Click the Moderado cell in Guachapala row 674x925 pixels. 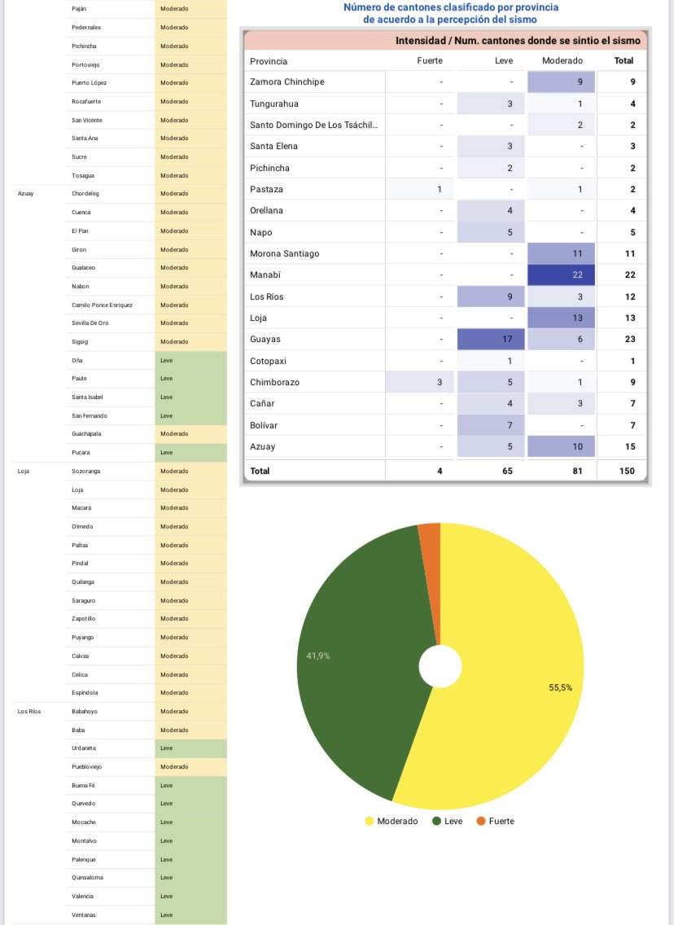click(190, 434)
